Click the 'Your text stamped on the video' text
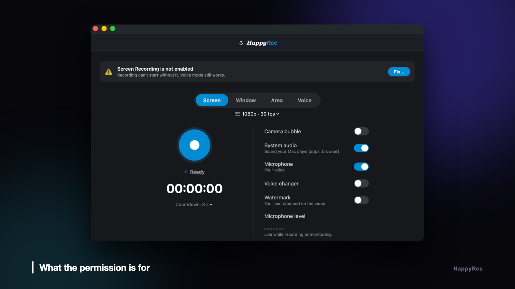Screen dimensions: 515x289 pos(295,204)
